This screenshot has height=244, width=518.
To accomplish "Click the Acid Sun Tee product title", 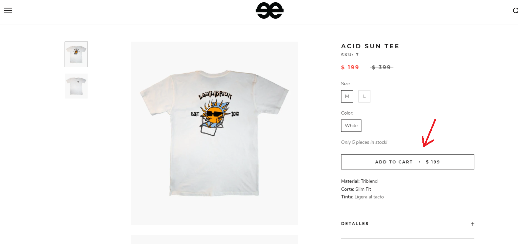I will coord(370,46).
